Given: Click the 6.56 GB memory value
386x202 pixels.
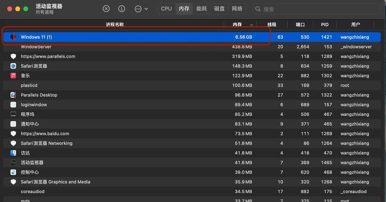Looking at the screenshot, I should [x=243, y=37].
